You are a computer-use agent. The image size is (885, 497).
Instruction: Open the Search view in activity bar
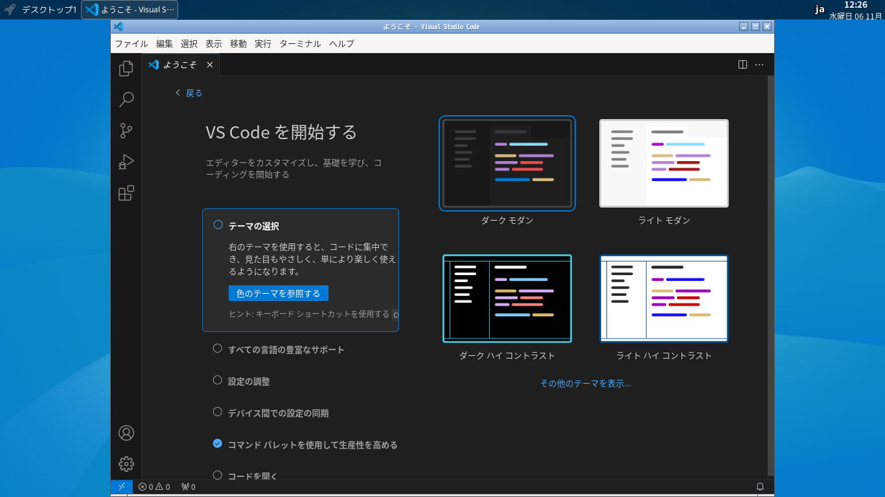point(126,100)
